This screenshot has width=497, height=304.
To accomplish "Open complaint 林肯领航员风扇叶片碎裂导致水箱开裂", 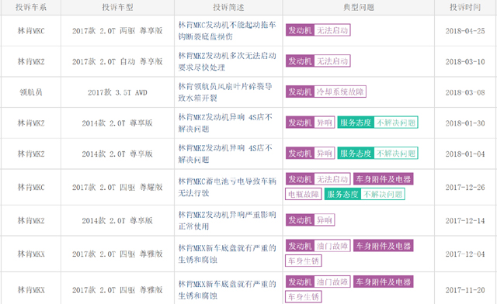I will 225,92.
